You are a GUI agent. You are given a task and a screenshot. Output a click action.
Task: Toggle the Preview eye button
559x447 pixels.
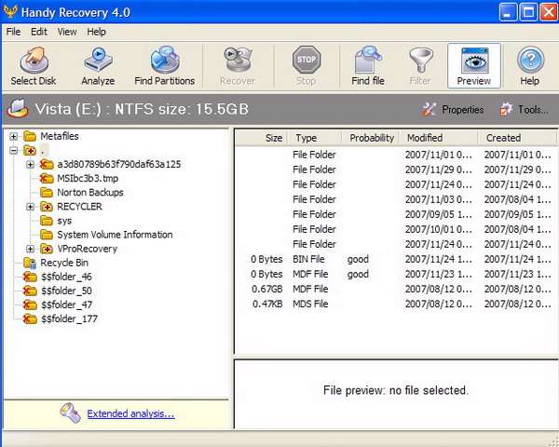coord(474,66)
